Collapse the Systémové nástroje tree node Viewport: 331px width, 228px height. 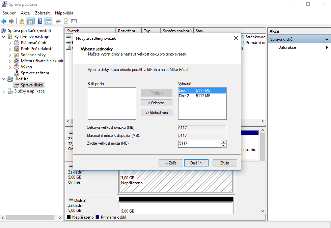click(x=4, y=37)
